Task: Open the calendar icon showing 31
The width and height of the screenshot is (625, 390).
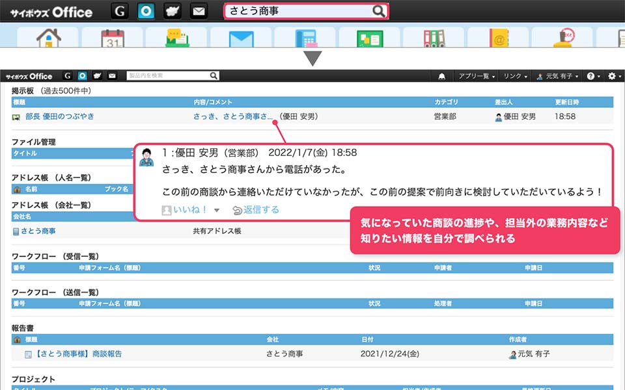Action: [113, 38]
